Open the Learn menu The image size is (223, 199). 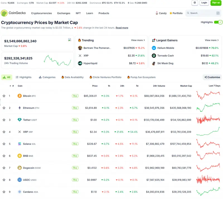point(89,13)
